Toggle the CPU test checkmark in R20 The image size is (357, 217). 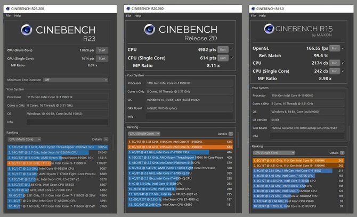click(232, 49)
